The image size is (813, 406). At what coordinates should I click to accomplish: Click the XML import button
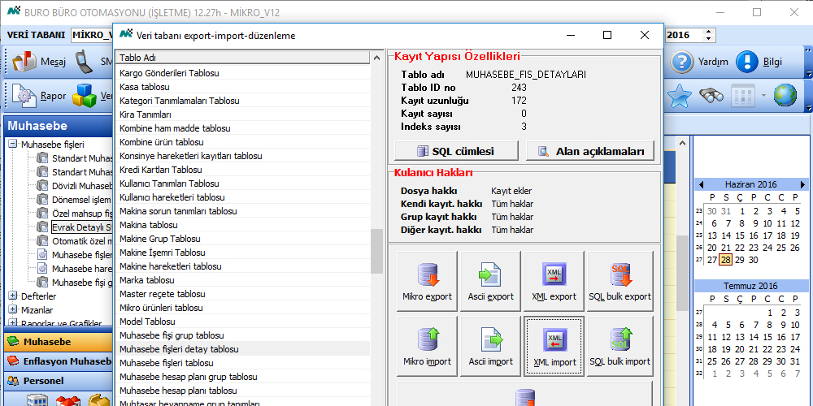[554, 346]
